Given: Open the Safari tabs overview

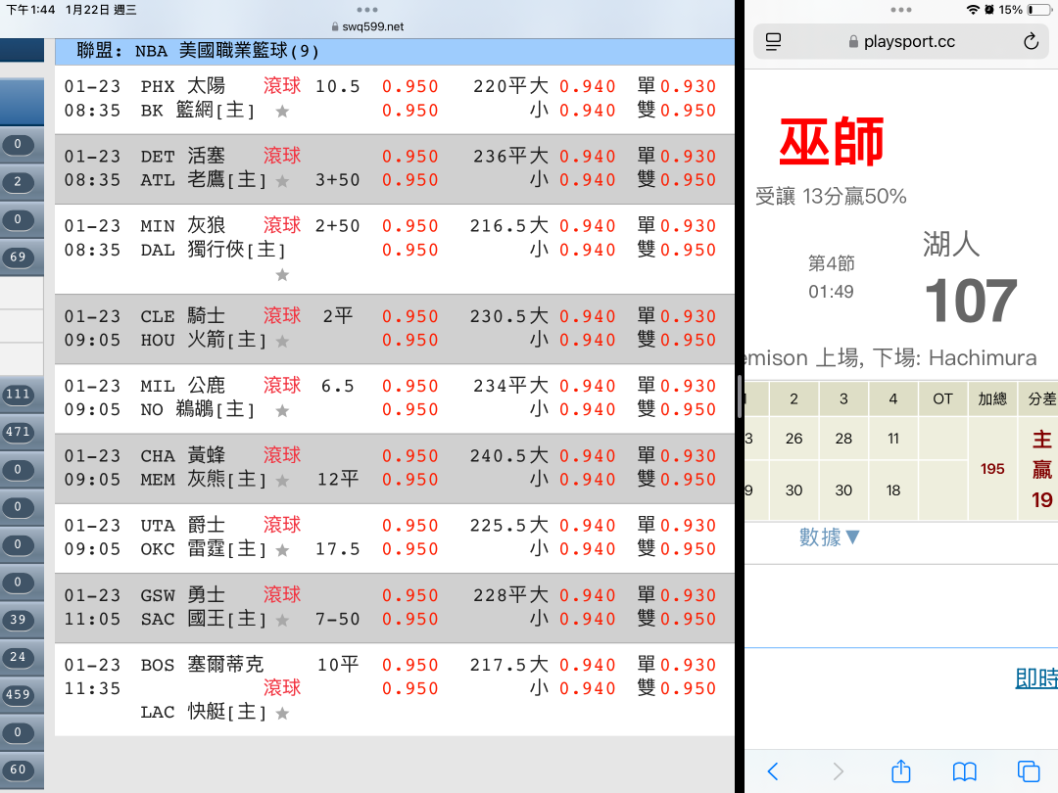Looking at the screenshot, I should coord(1029,770).
